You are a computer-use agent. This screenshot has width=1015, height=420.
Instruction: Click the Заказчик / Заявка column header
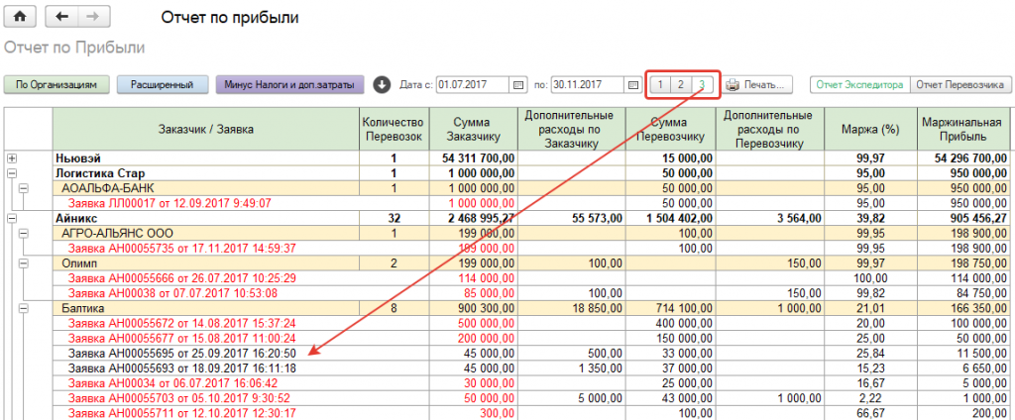click(x=206, y=130)
